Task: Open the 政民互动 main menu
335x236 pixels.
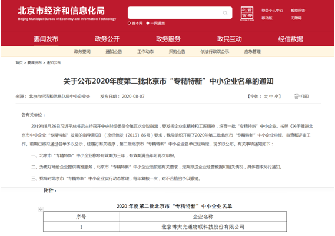Action: pos(230,39)
